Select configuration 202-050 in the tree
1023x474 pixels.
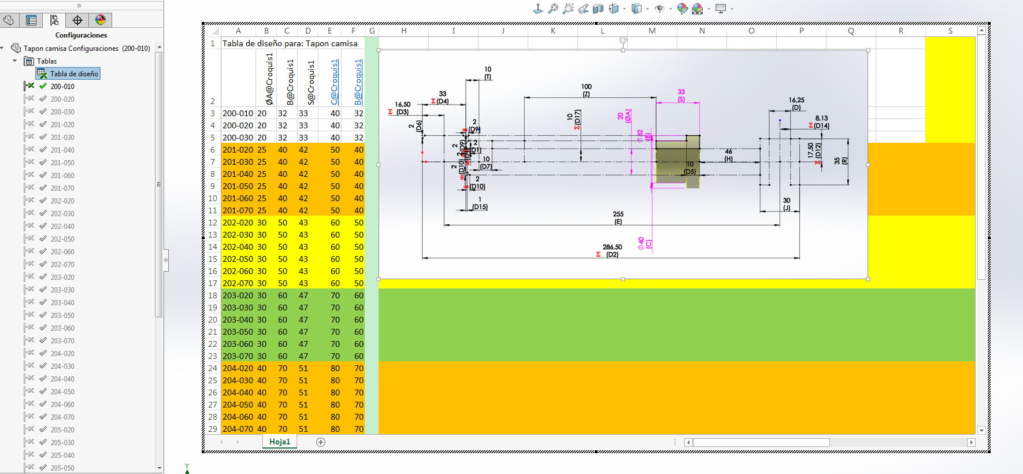62,239
